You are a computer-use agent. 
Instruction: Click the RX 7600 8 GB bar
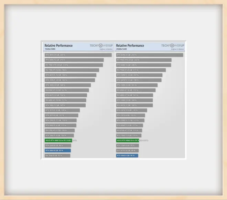point(57,155)
